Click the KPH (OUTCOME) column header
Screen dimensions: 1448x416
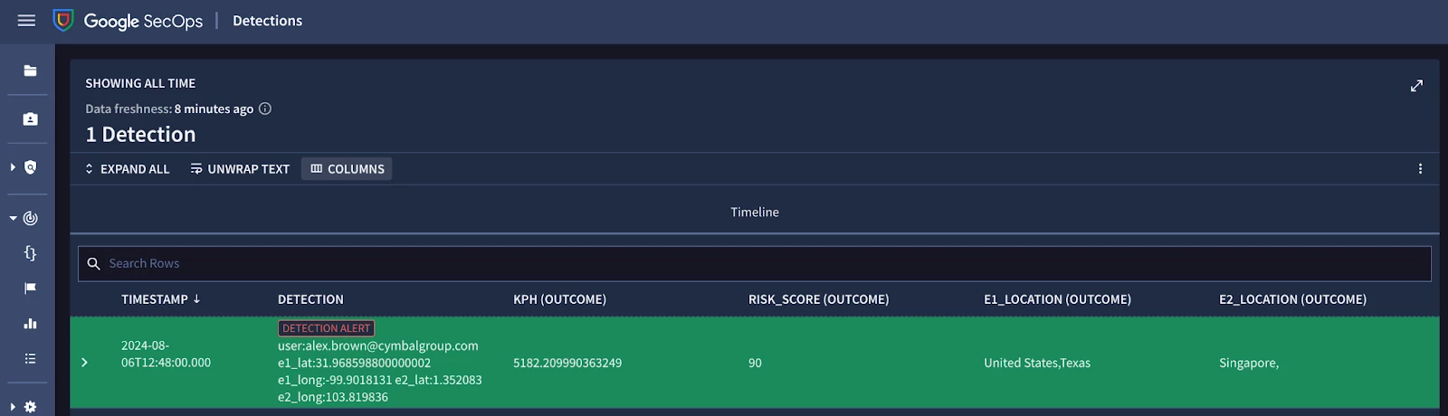[559, 299]
